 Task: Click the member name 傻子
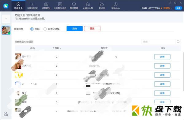(x=24, y=93)
